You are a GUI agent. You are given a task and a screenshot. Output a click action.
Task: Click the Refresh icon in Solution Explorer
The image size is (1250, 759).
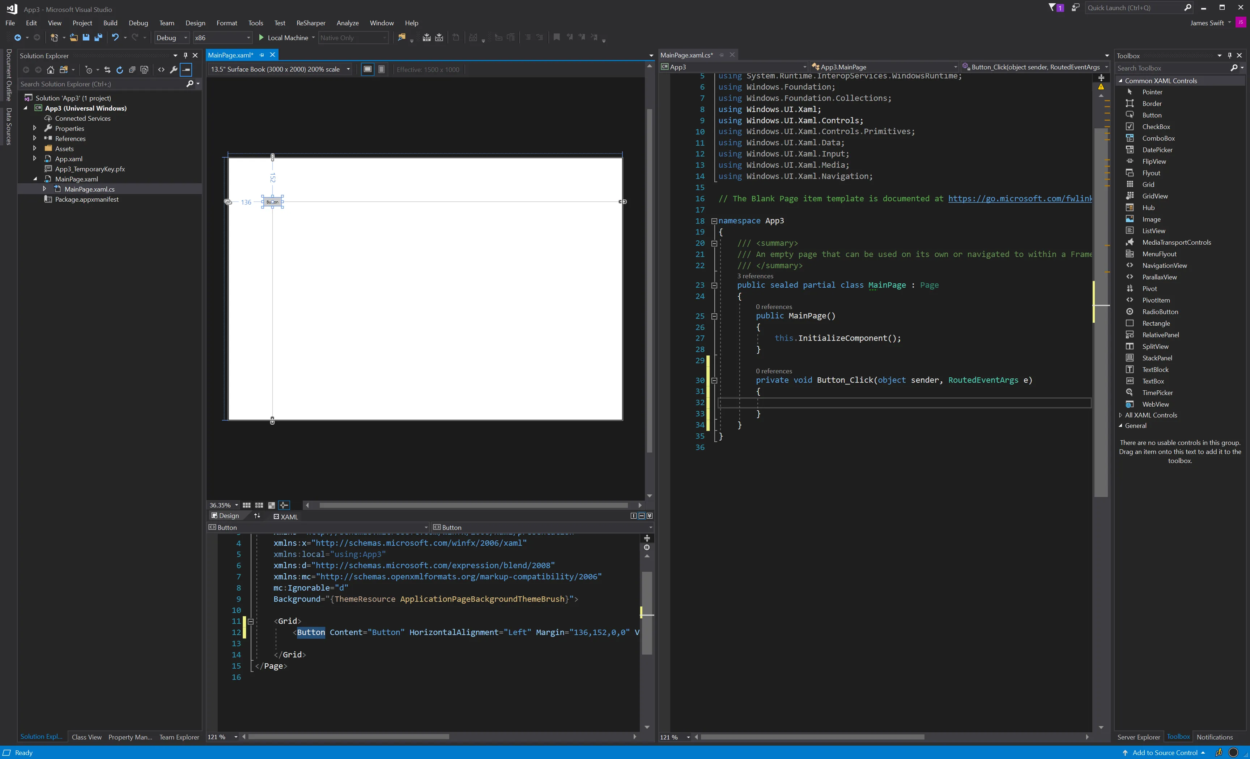click(x=120, y=70)
